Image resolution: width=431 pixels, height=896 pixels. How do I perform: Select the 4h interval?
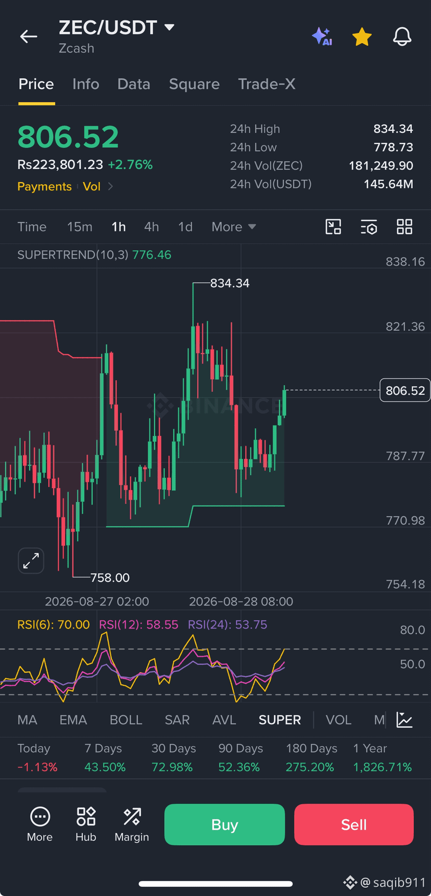point(151,227)
